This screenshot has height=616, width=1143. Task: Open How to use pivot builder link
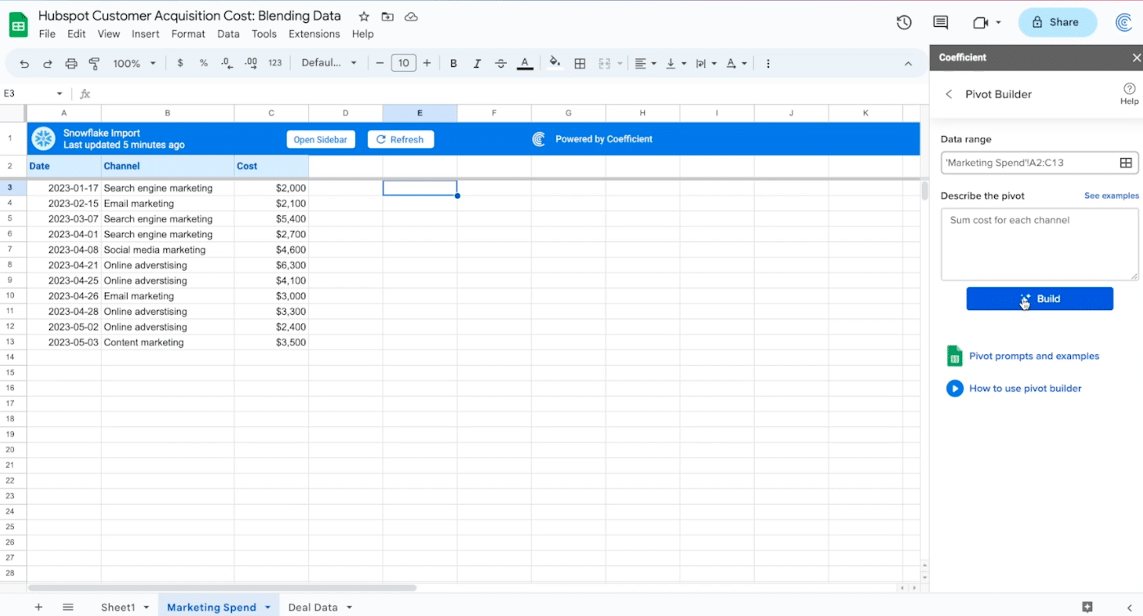[x=1025, y=389]
